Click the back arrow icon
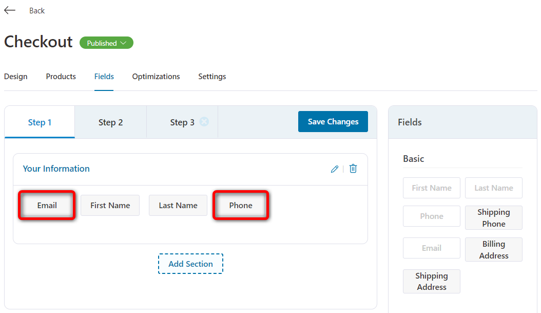This screenshot has height=313, width=541. pos(10,10)
